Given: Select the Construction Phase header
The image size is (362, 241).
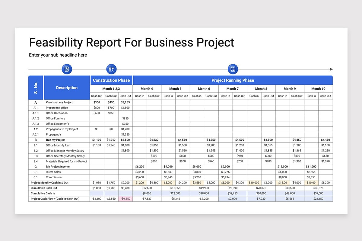Looking at the screenshot, I should pyautogui.click(x=111, y=80).
